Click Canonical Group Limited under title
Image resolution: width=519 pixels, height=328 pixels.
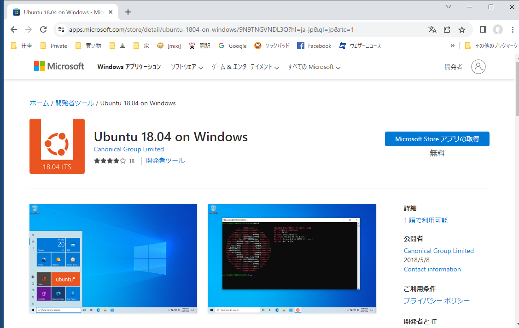(129, 149)
